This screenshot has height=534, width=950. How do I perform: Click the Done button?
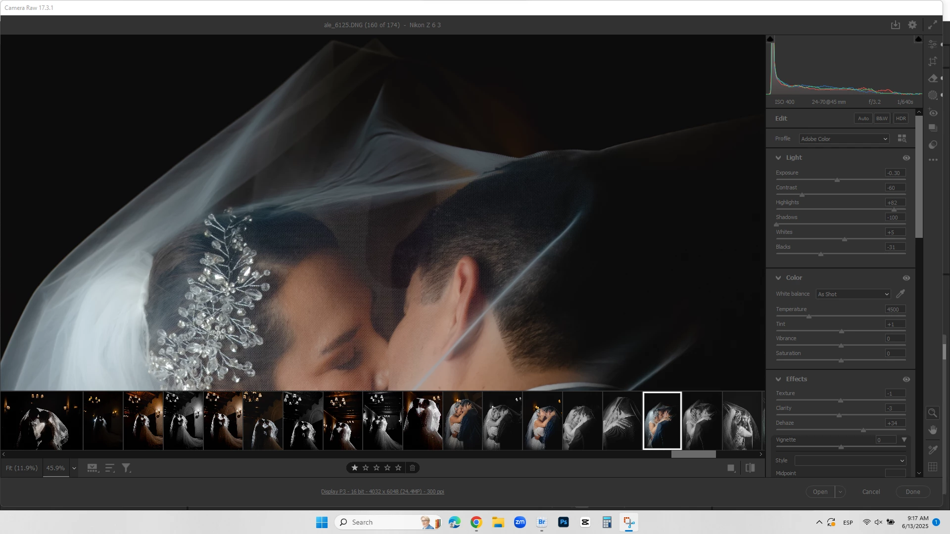coord(912,491)
